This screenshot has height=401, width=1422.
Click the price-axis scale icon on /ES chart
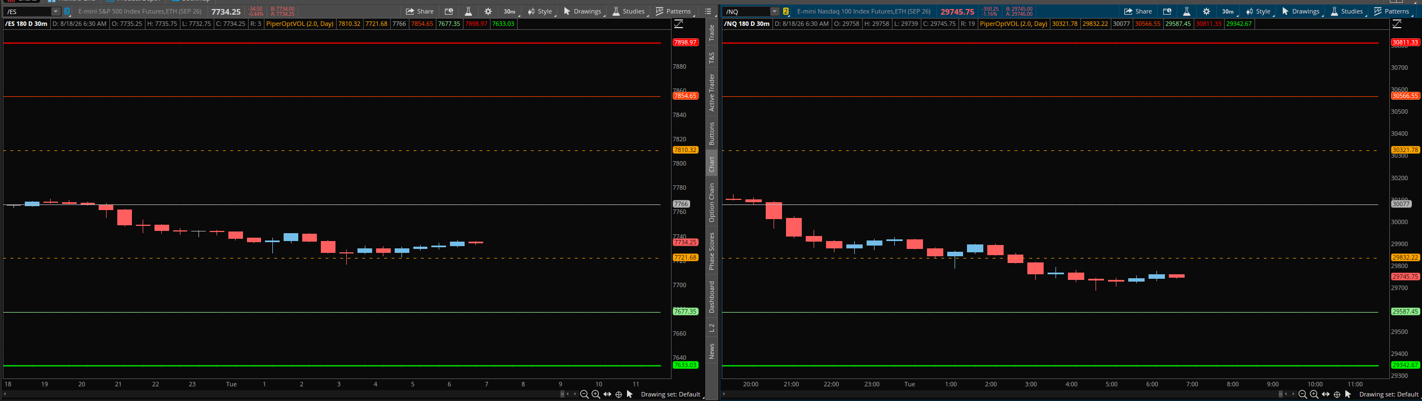point(679,24)
